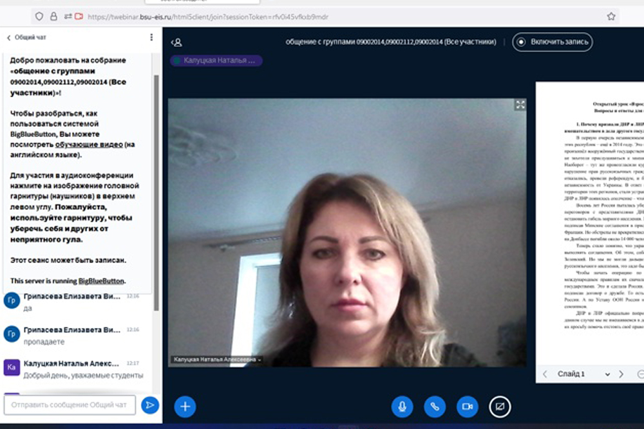Click the presentation slide document
This screenshot has width=644, height=429.
pyautogui.click(x=590, y=223)
